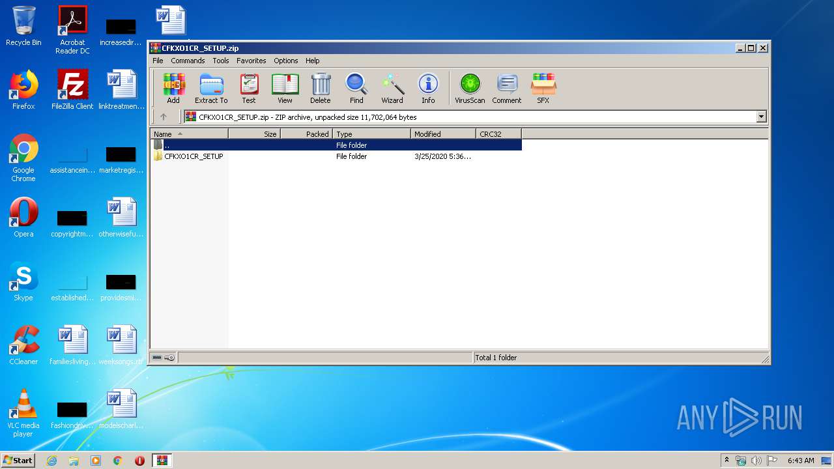Open the Favorites menu
This screenshot has height=469, width=834.
coord(252,61)
